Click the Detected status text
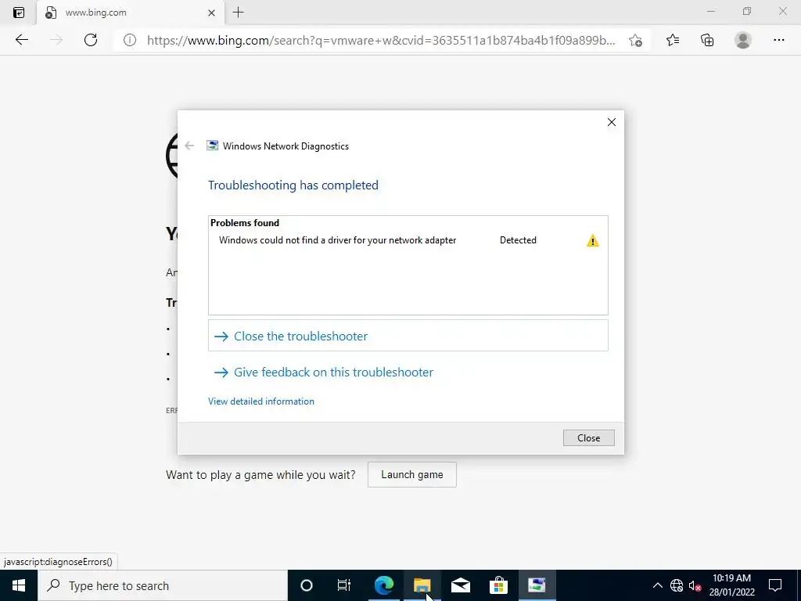The width and height of the screenshot is (801, 601). 518,240
